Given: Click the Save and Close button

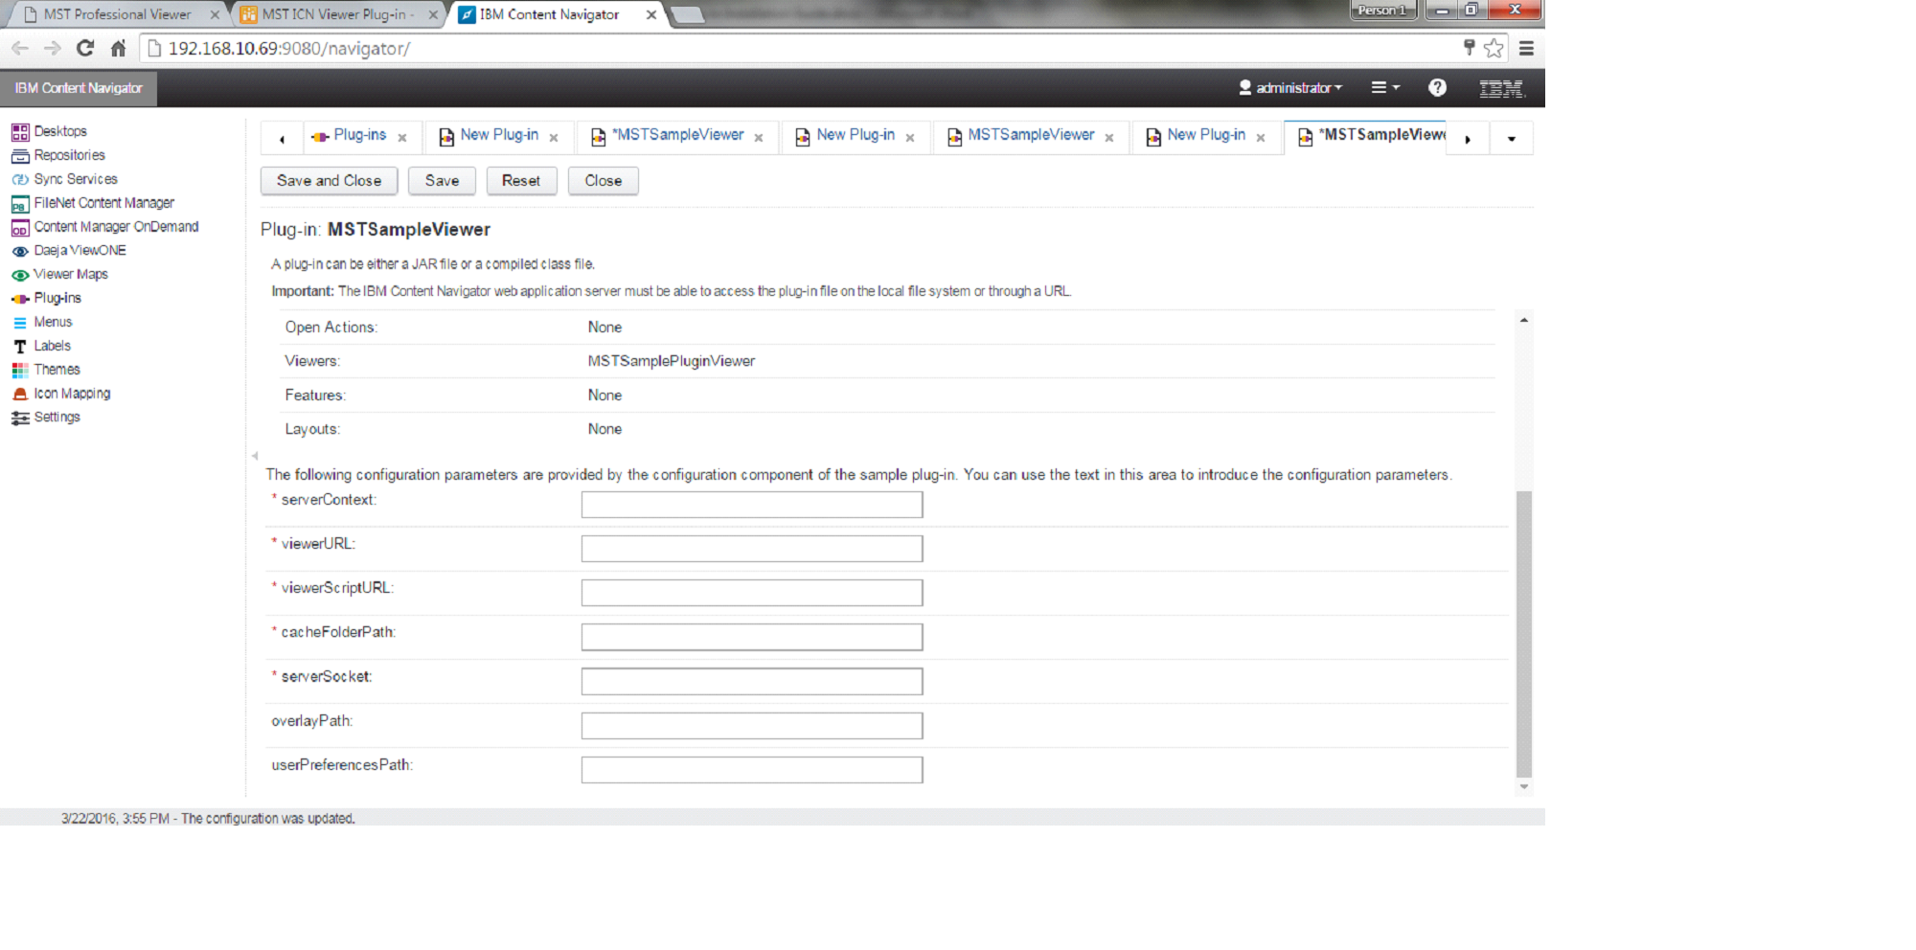Looking at the screenshot, I should tap(329, 181).
